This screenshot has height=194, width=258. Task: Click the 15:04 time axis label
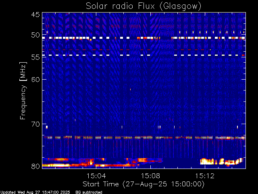(96, 176)
